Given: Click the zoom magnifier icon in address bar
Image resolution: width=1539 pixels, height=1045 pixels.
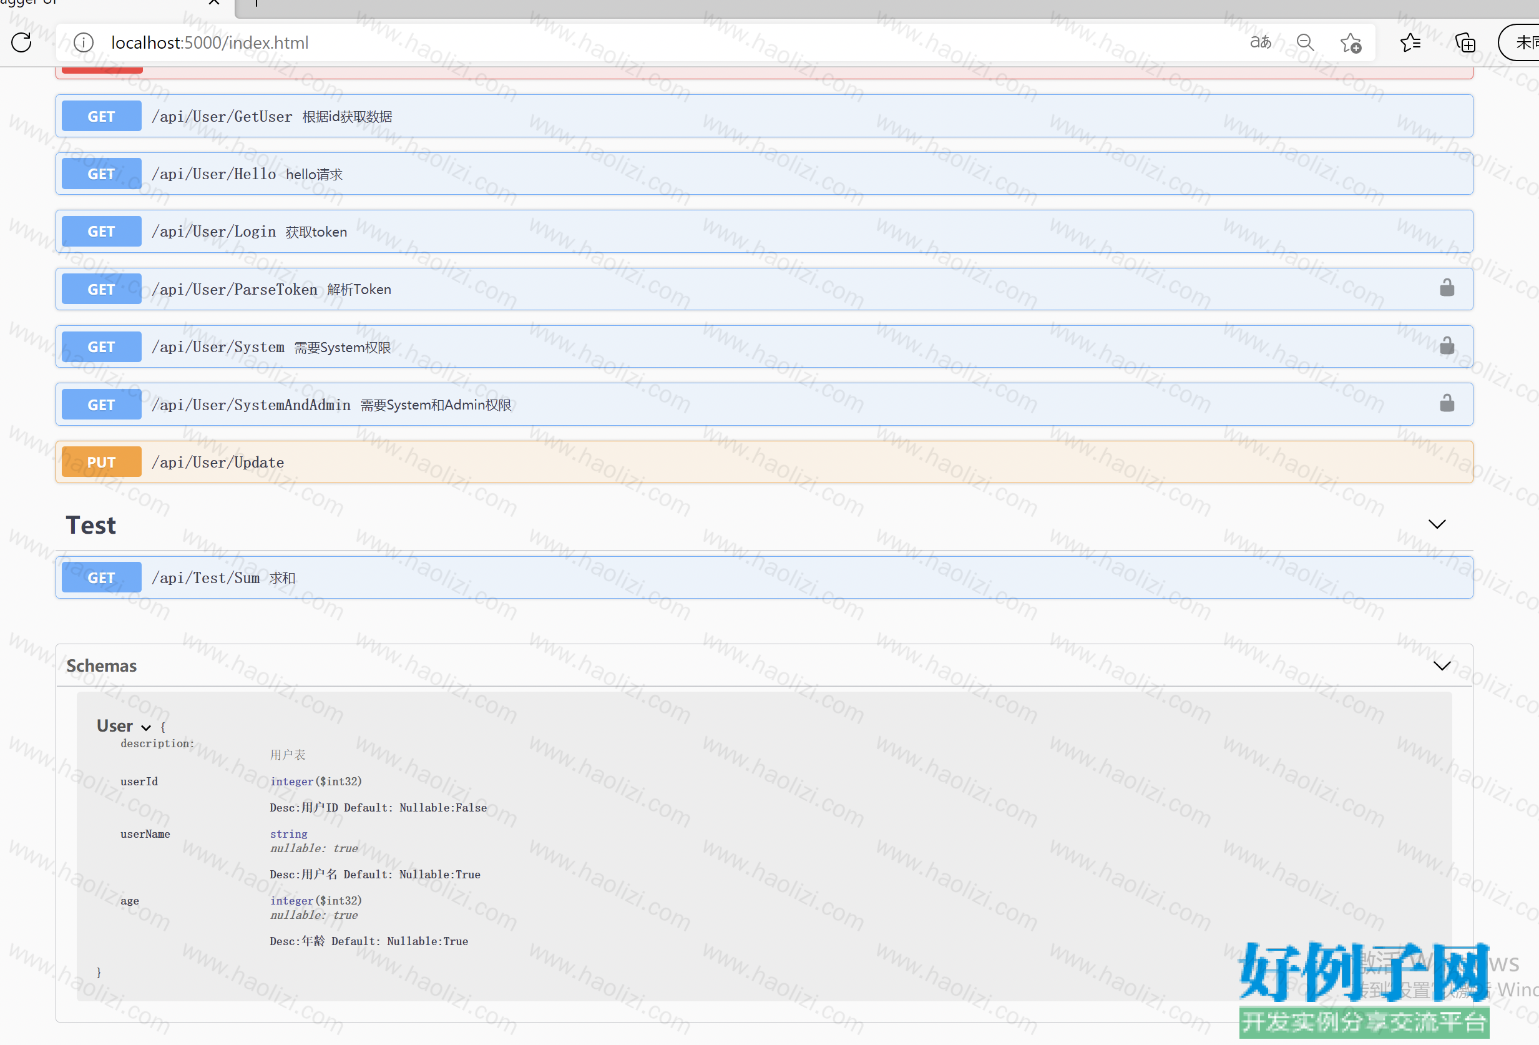Looking at the screenshot, I should pyautogui.click(x=1304, y=42).
